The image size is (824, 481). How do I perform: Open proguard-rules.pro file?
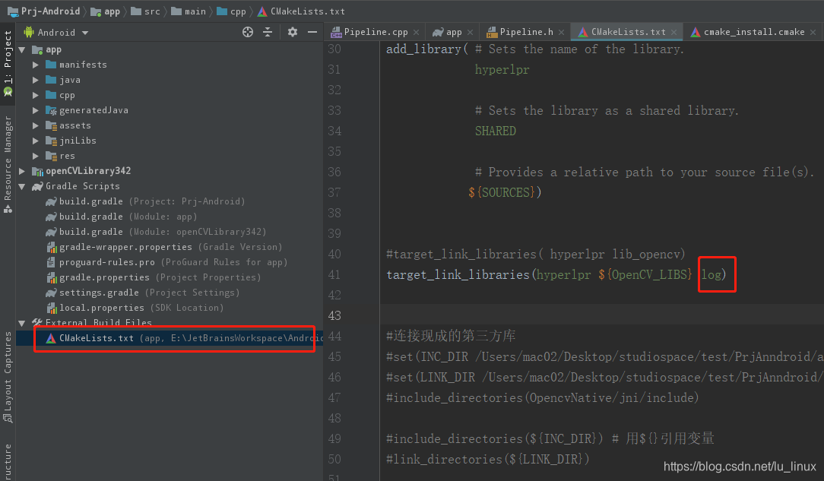pyautogui.click(x=167, y=263)
